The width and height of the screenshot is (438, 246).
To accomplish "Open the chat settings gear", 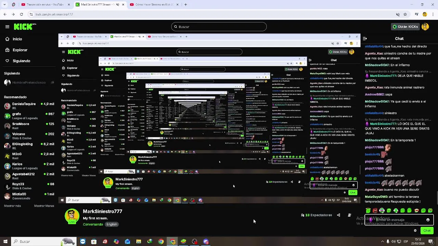I will point(415,231).
